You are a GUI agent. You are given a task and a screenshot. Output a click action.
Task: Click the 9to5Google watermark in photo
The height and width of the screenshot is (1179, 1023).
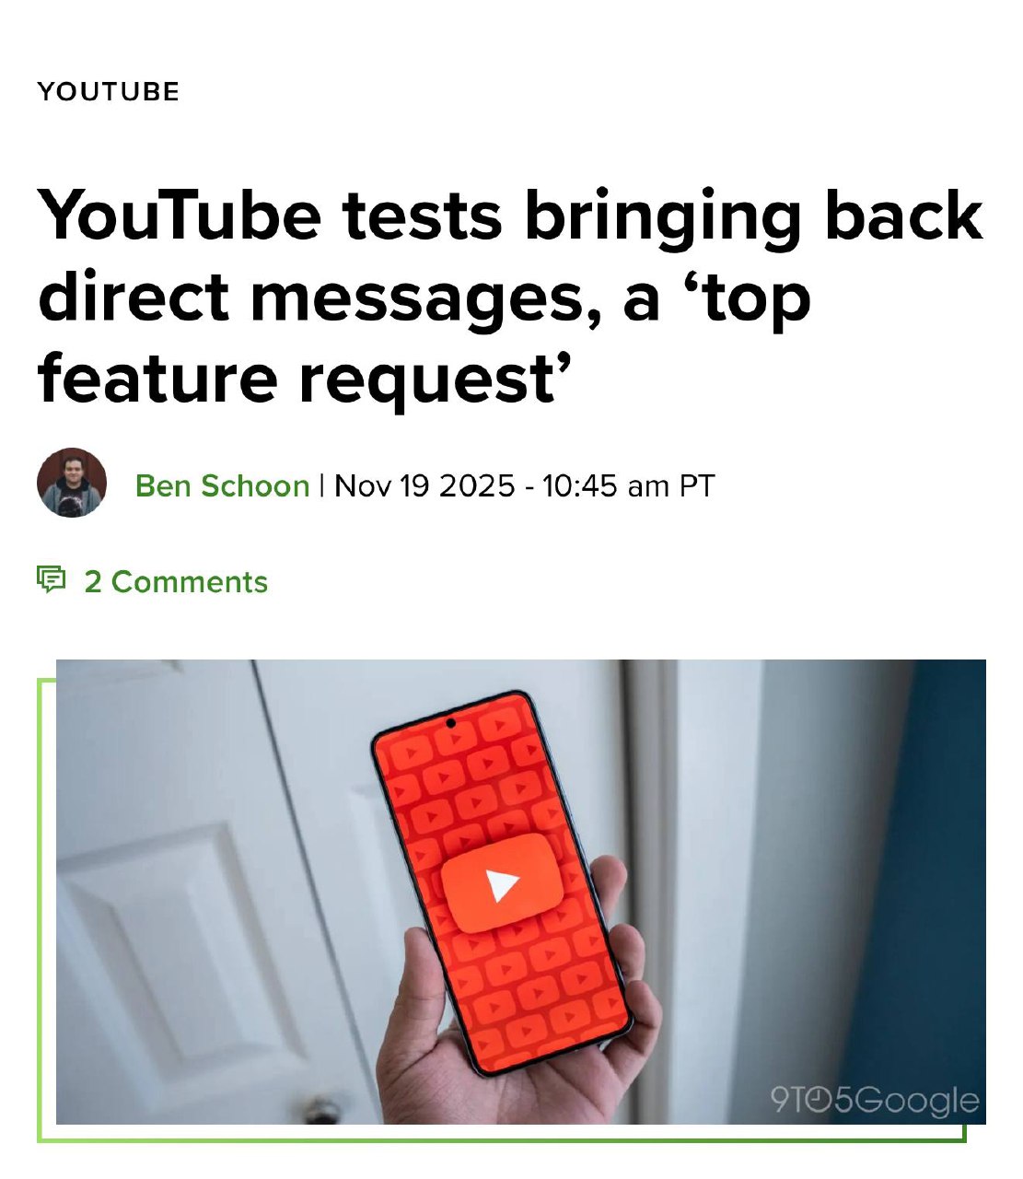(x=874, y=1100)
